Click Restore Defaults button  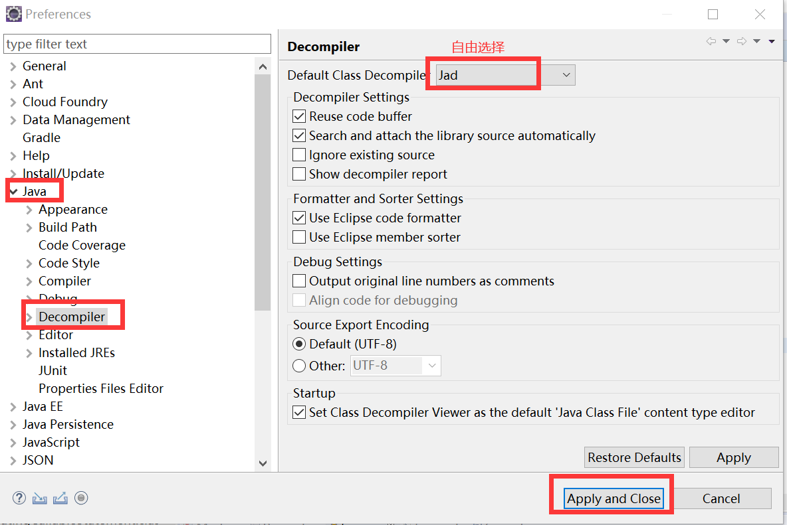click(634, 457)
